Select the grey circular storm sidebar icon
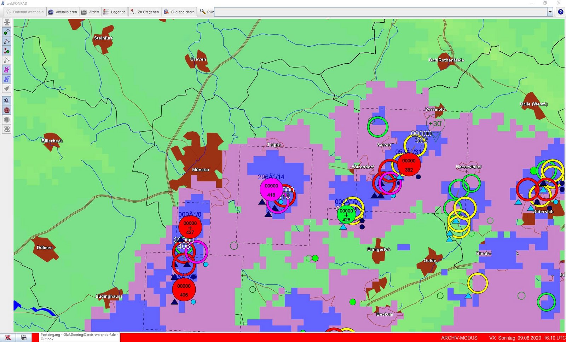The height and width of the screenshot is (342, 566). (7, 120)
